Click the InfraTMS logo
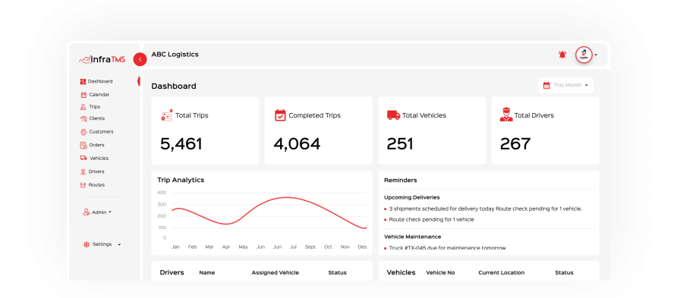677x298 pixels. point(102,59)
